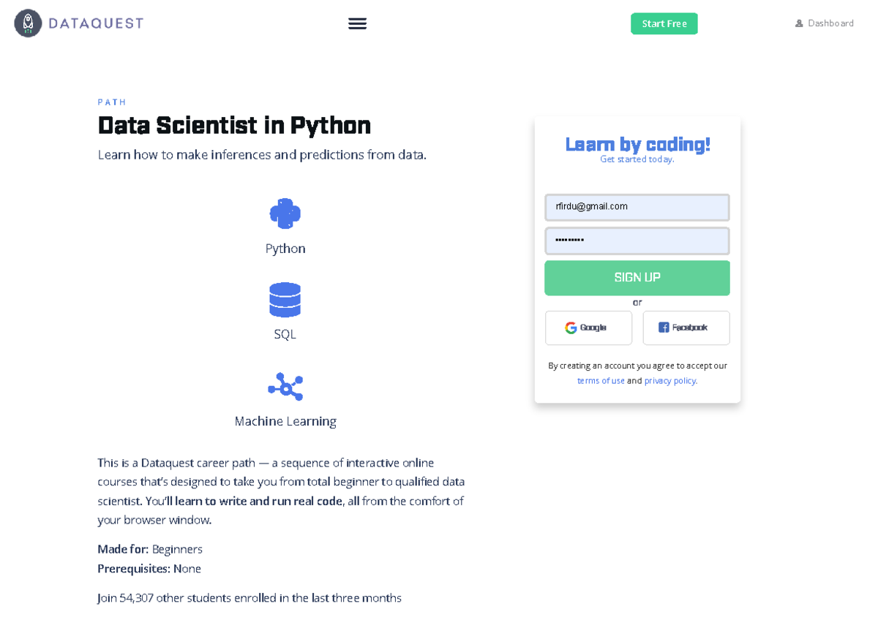The image size is (878, 620).
Task: Open the privacy policy link
Action: point(670,381)
